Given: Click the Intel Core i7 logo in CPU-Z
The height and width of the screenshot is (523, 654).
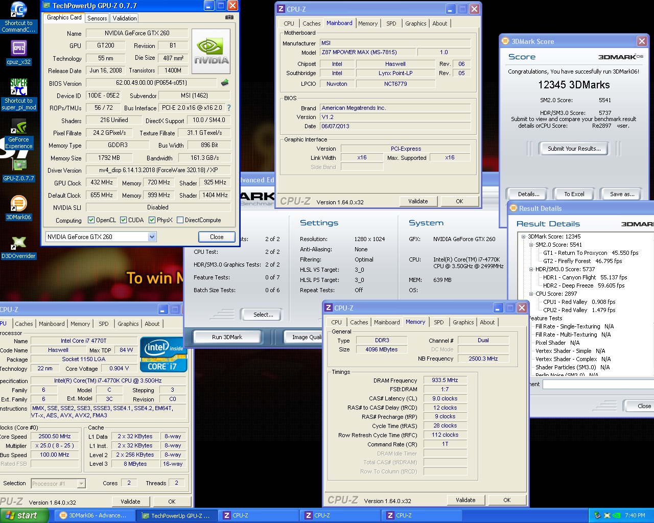Looking at the screenshot, I should point(163,354).
